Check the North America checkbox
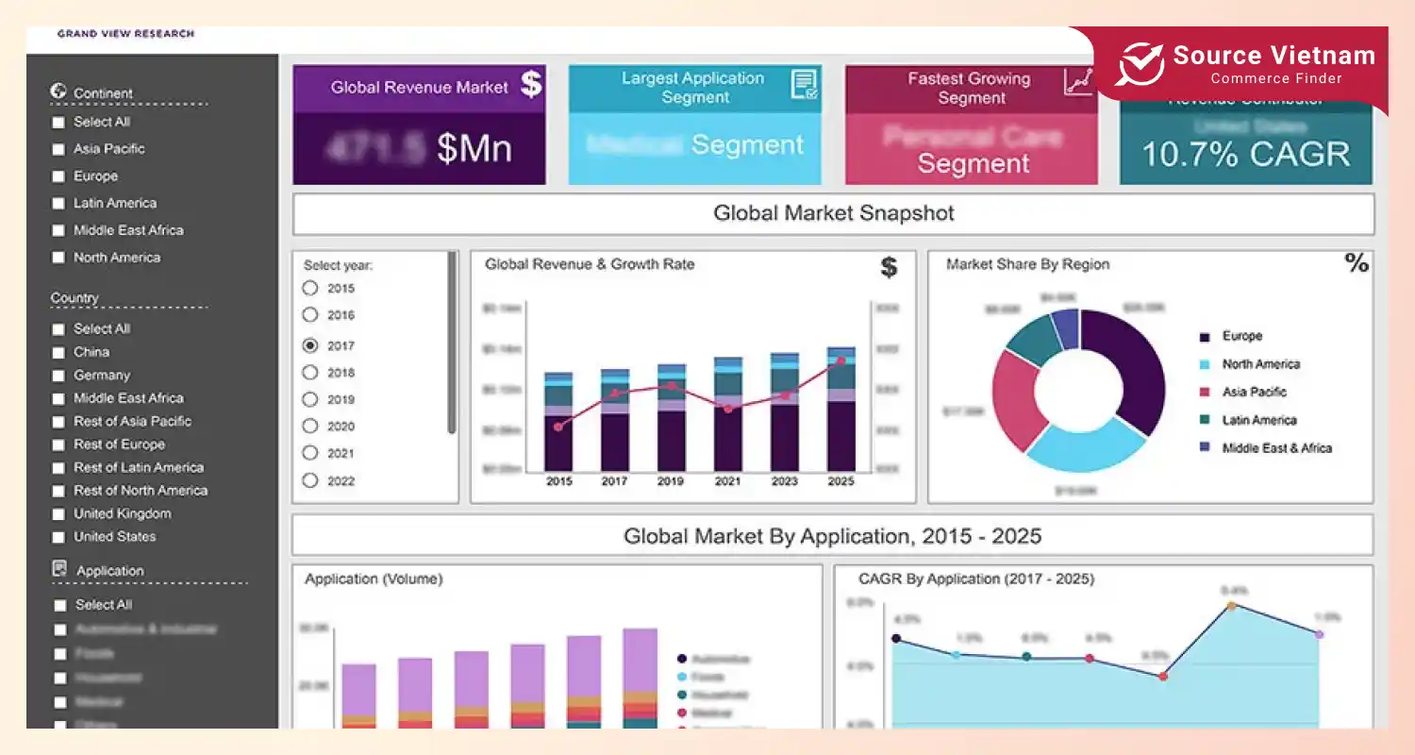Screen dimensions: 1415x755 (58, 258)
